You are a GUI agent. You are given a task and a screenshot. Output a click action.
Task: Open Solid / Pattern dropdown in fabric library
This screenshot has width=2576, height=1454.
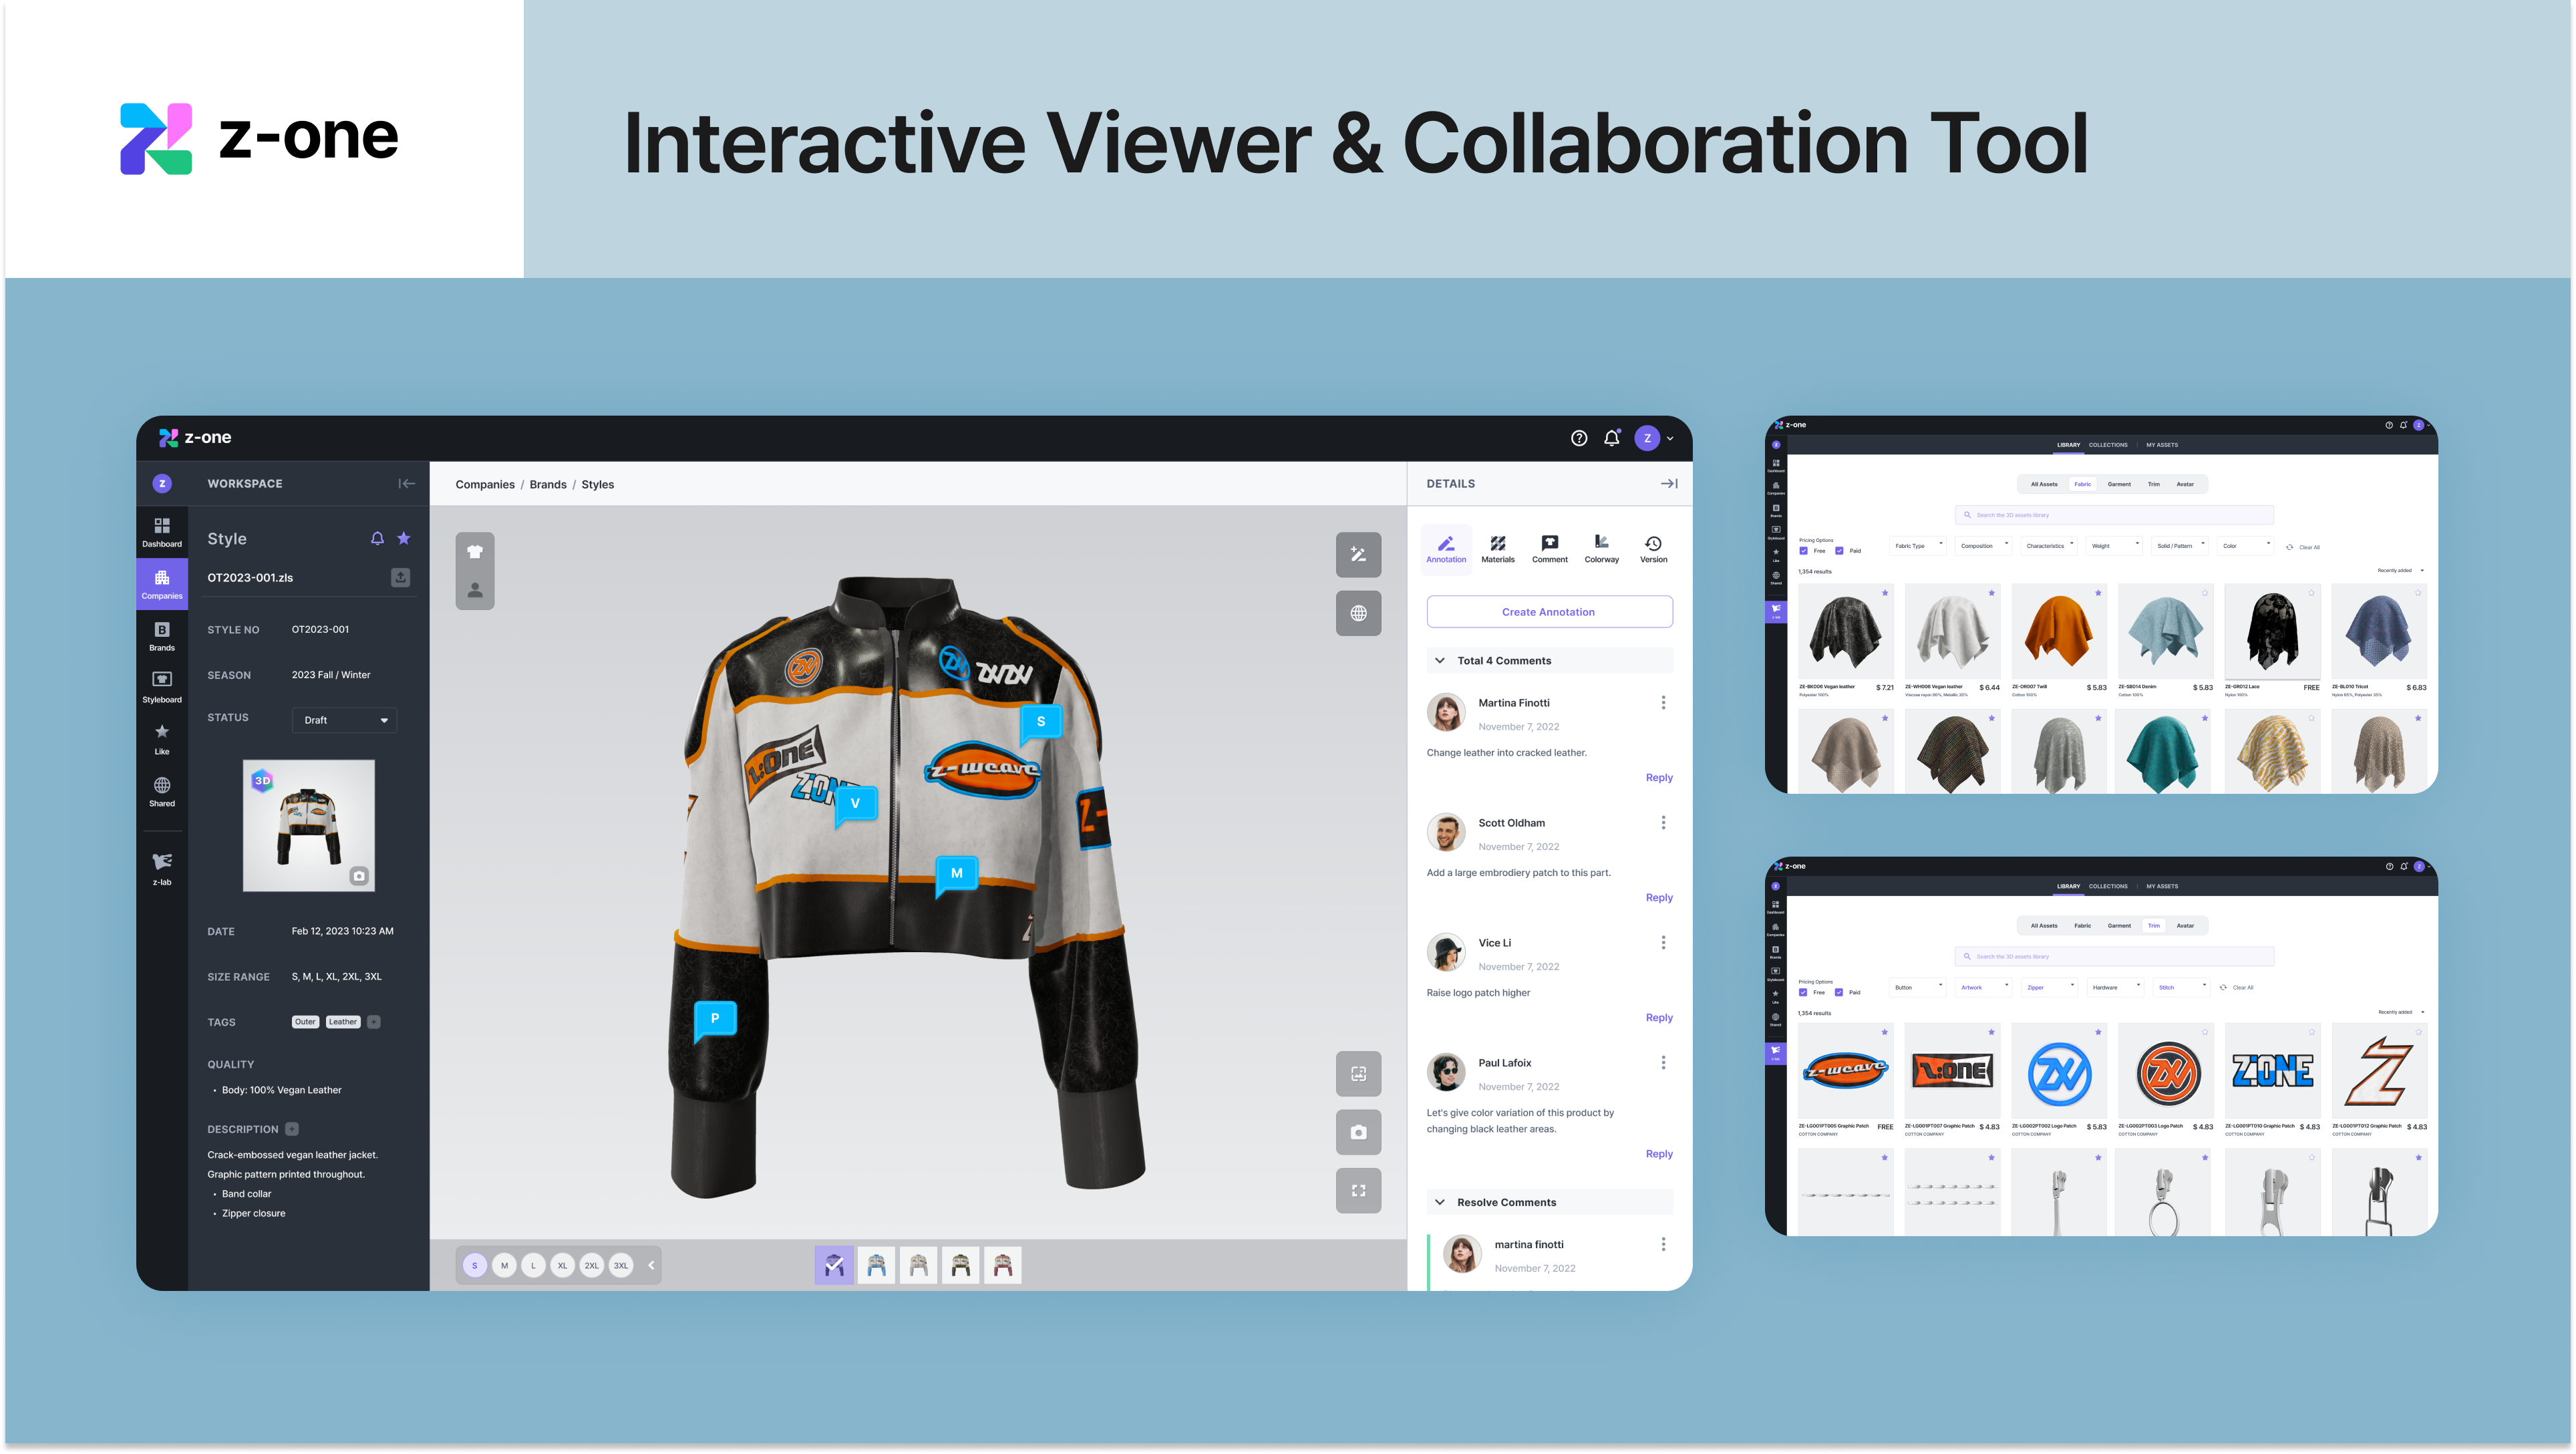tap(2180, 546)
